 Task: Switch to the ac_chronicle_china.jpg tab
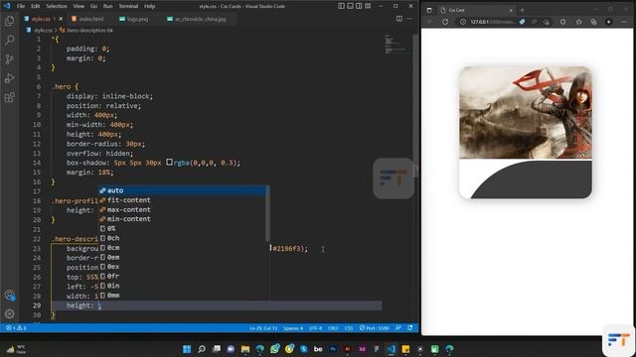[197, 19]
